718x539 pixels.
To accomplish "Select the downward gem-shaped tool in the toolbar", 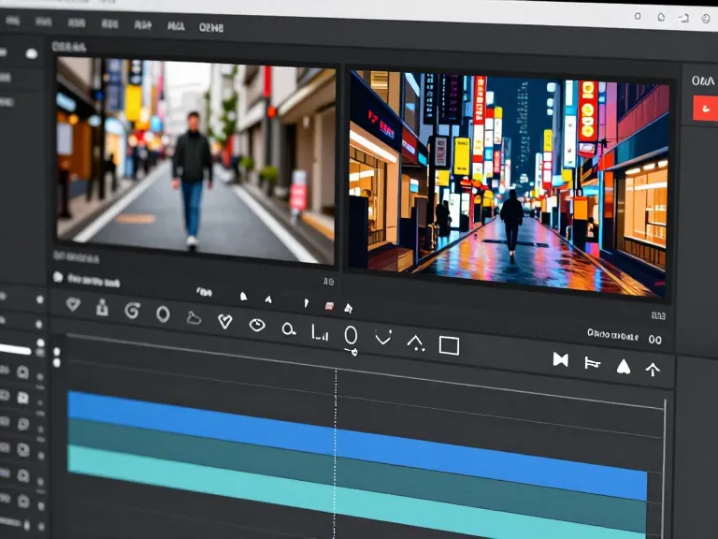I will pyautogui.click(x=73, y=304).
